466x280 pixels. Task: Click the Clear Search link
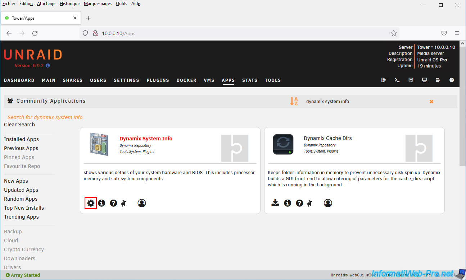pyautogui.click(x=19, y=125)
